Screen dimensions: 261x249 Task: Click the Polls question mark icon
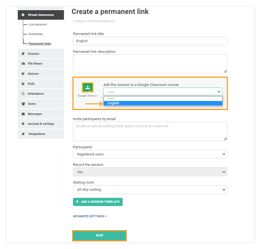pyautogui.click(x=23, y=84)
